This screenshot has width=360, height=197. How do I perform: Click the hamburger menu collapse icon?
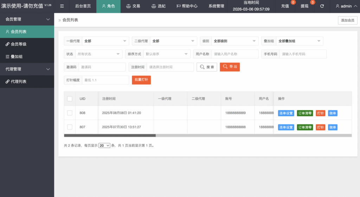pos(62,6)
